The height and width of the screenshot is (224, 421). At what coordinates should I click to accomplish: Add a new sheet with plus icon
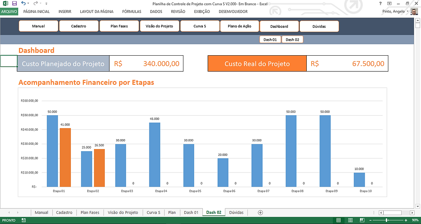click(260, 212)
